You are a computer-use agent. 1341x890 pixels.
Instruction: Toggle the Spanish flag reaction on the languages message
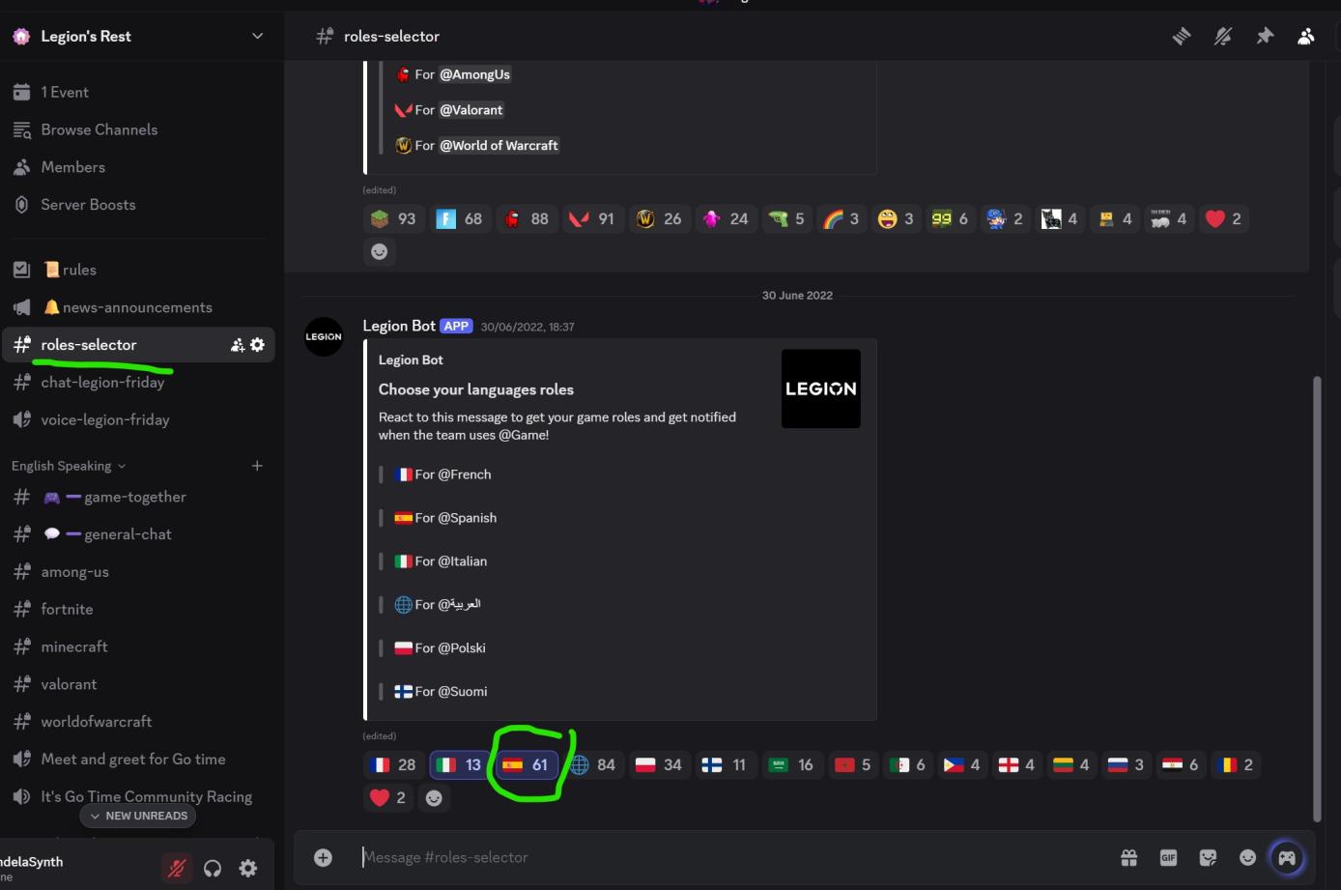[x=526, y=764]
